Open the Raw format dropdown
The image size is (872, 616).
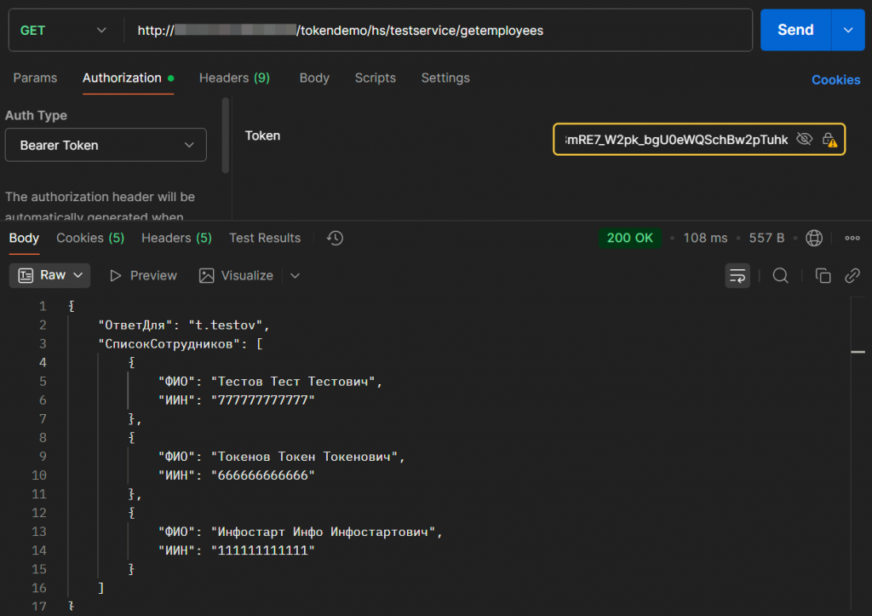(x=53, y=275)
